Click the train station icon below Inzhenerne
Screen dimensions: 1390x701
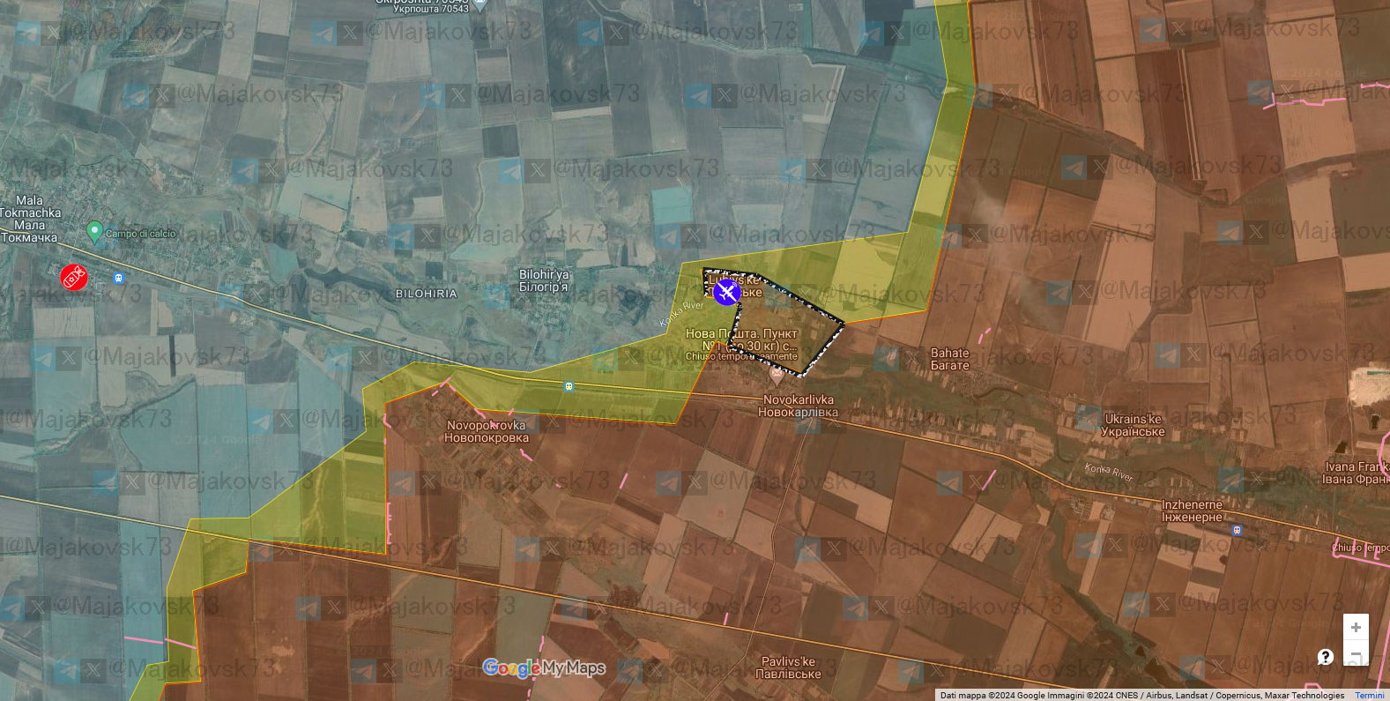point(1237,530)
